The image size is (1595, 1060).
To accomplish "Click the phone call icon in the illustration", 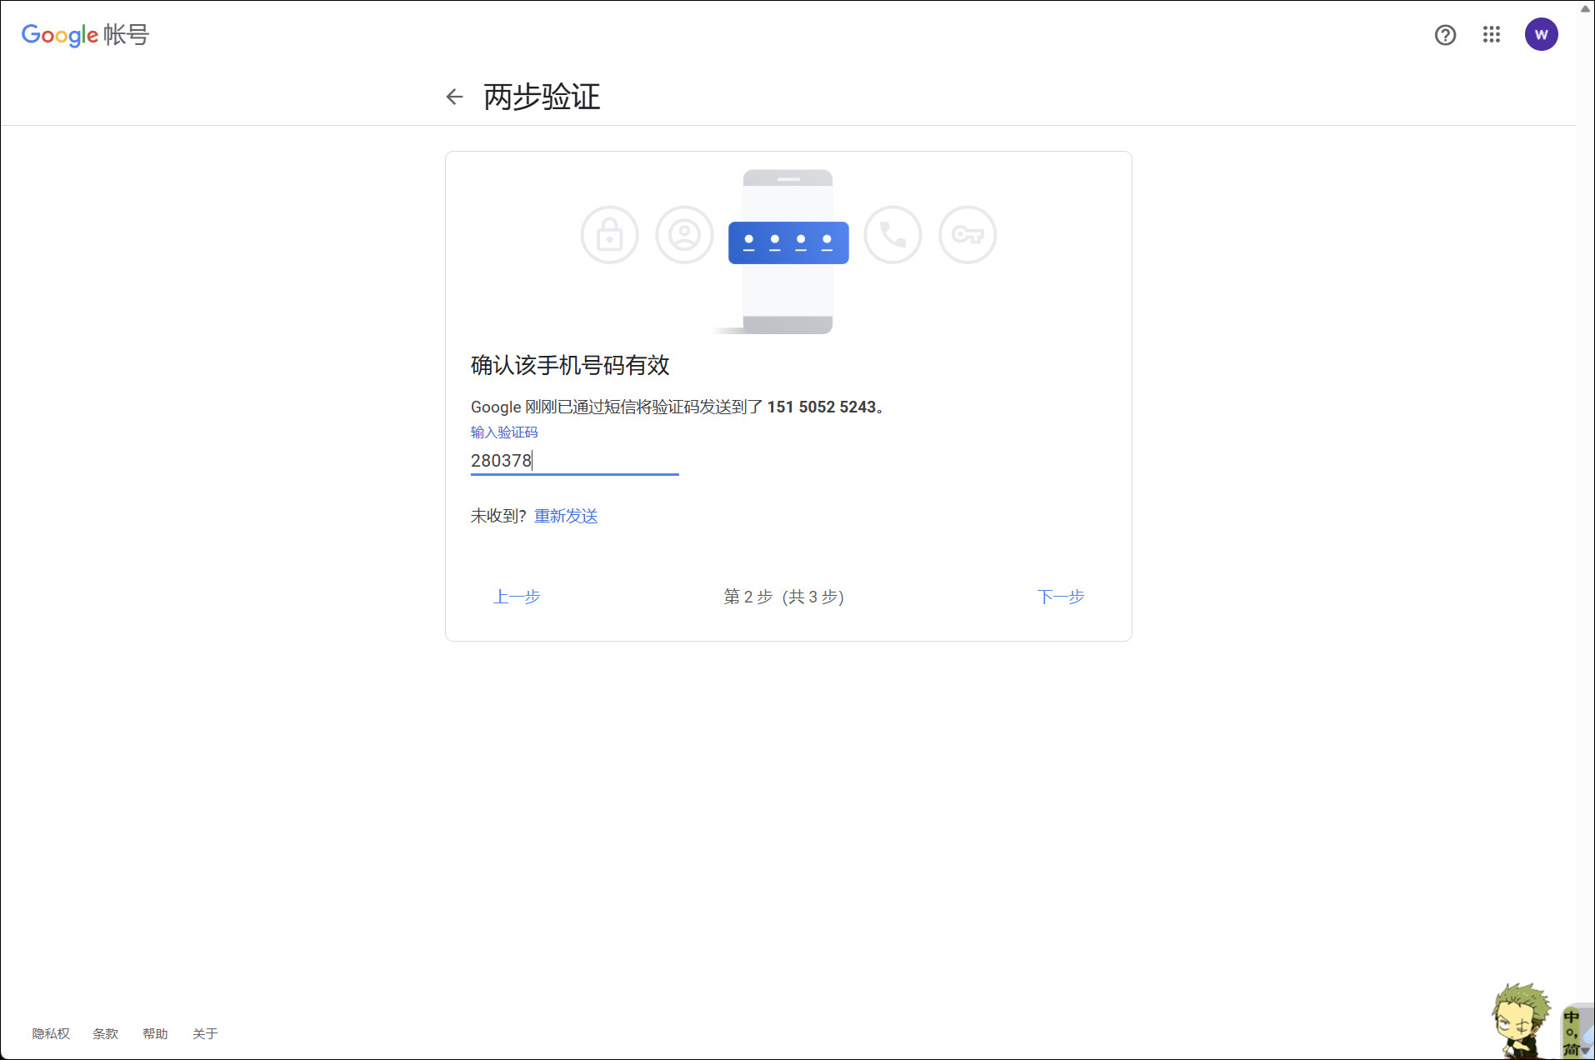I will coord(892,235).
